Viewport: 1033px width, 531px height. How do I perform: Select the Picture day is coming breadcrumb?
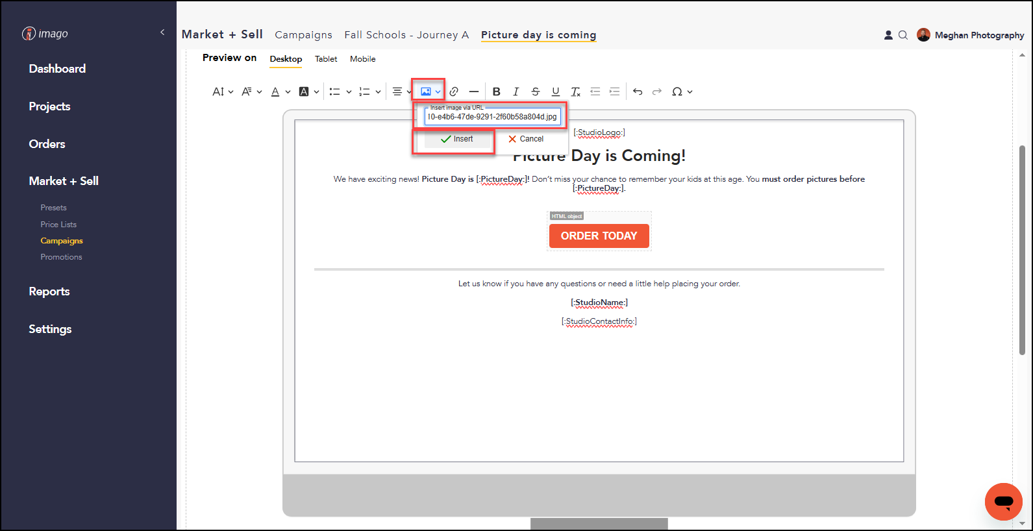539,35
